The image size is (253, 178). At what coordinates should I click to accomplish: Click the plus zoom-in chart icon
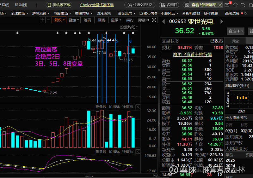(x=42, y=20)
